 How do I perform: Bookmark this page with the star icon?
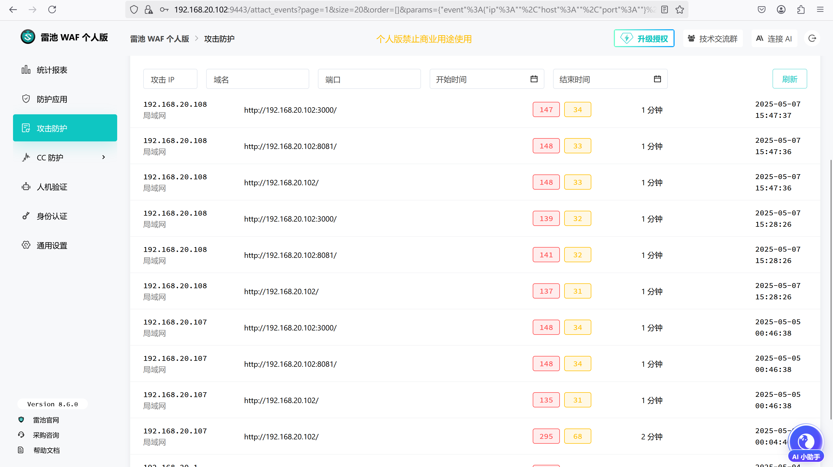tap(680, 10)
